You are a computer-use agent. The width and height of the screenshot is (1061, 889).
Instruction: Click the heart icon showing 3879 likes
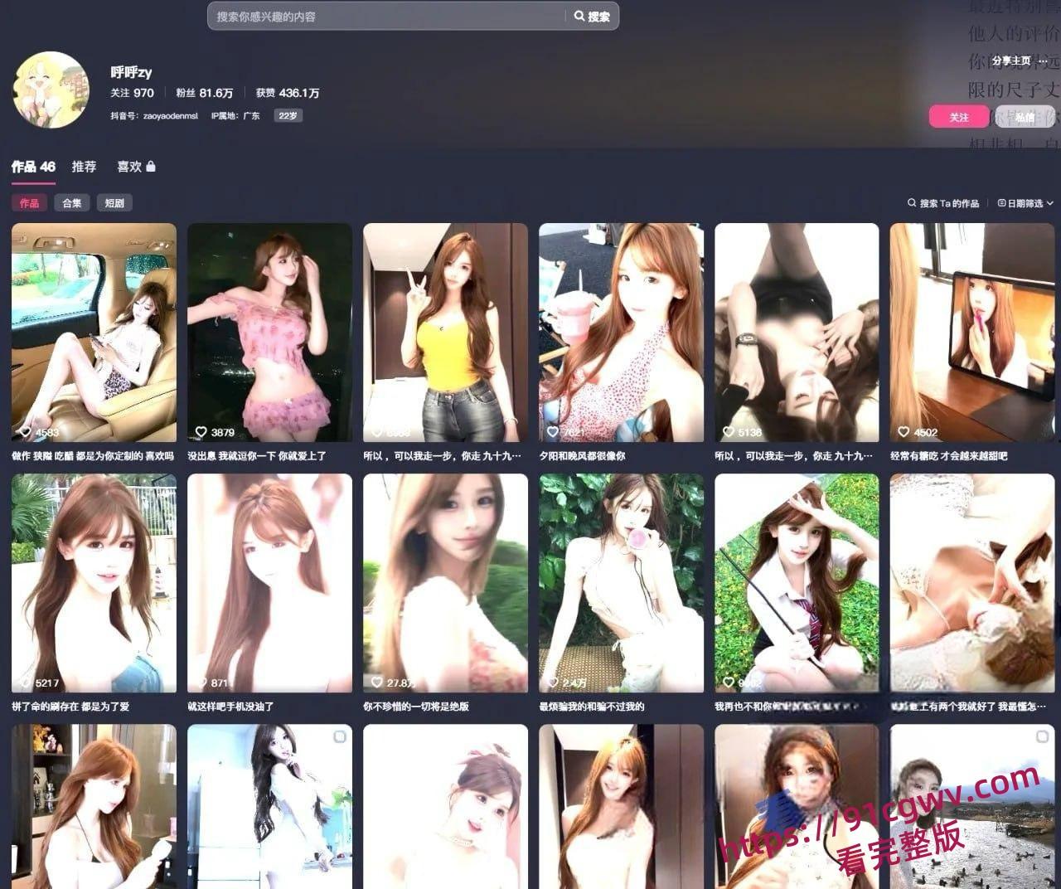(x=201, y=432)
